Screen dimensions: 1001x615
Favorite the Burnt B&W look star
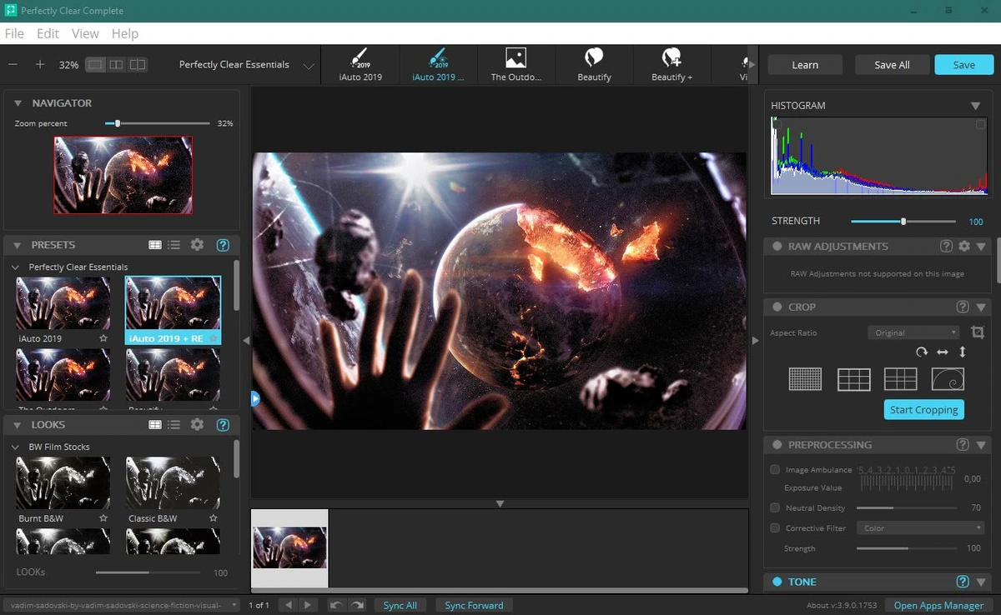pyautogui.click(x=103, y=518)
